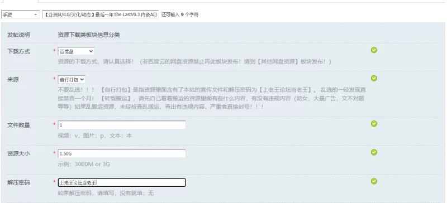Open the 手游 category dropdown
This screenshot has height=203, width=447.
pos(21,14)
